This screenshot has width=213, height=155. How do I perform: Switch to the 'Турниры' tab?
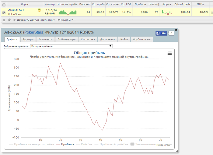pyautogui.click(x=28, y=39)
